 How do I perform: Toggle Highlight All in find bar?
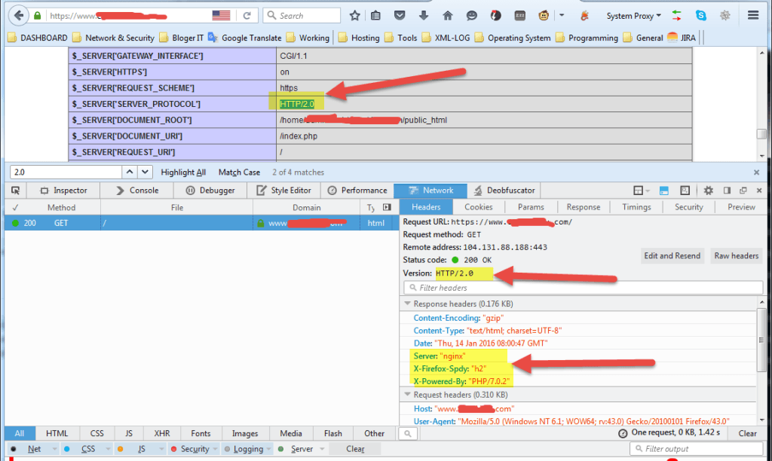[183, 172]
